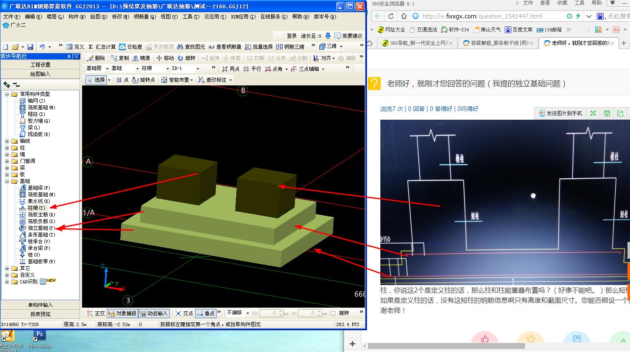Click the 单构件输入 panel button

tap(40, 305)
